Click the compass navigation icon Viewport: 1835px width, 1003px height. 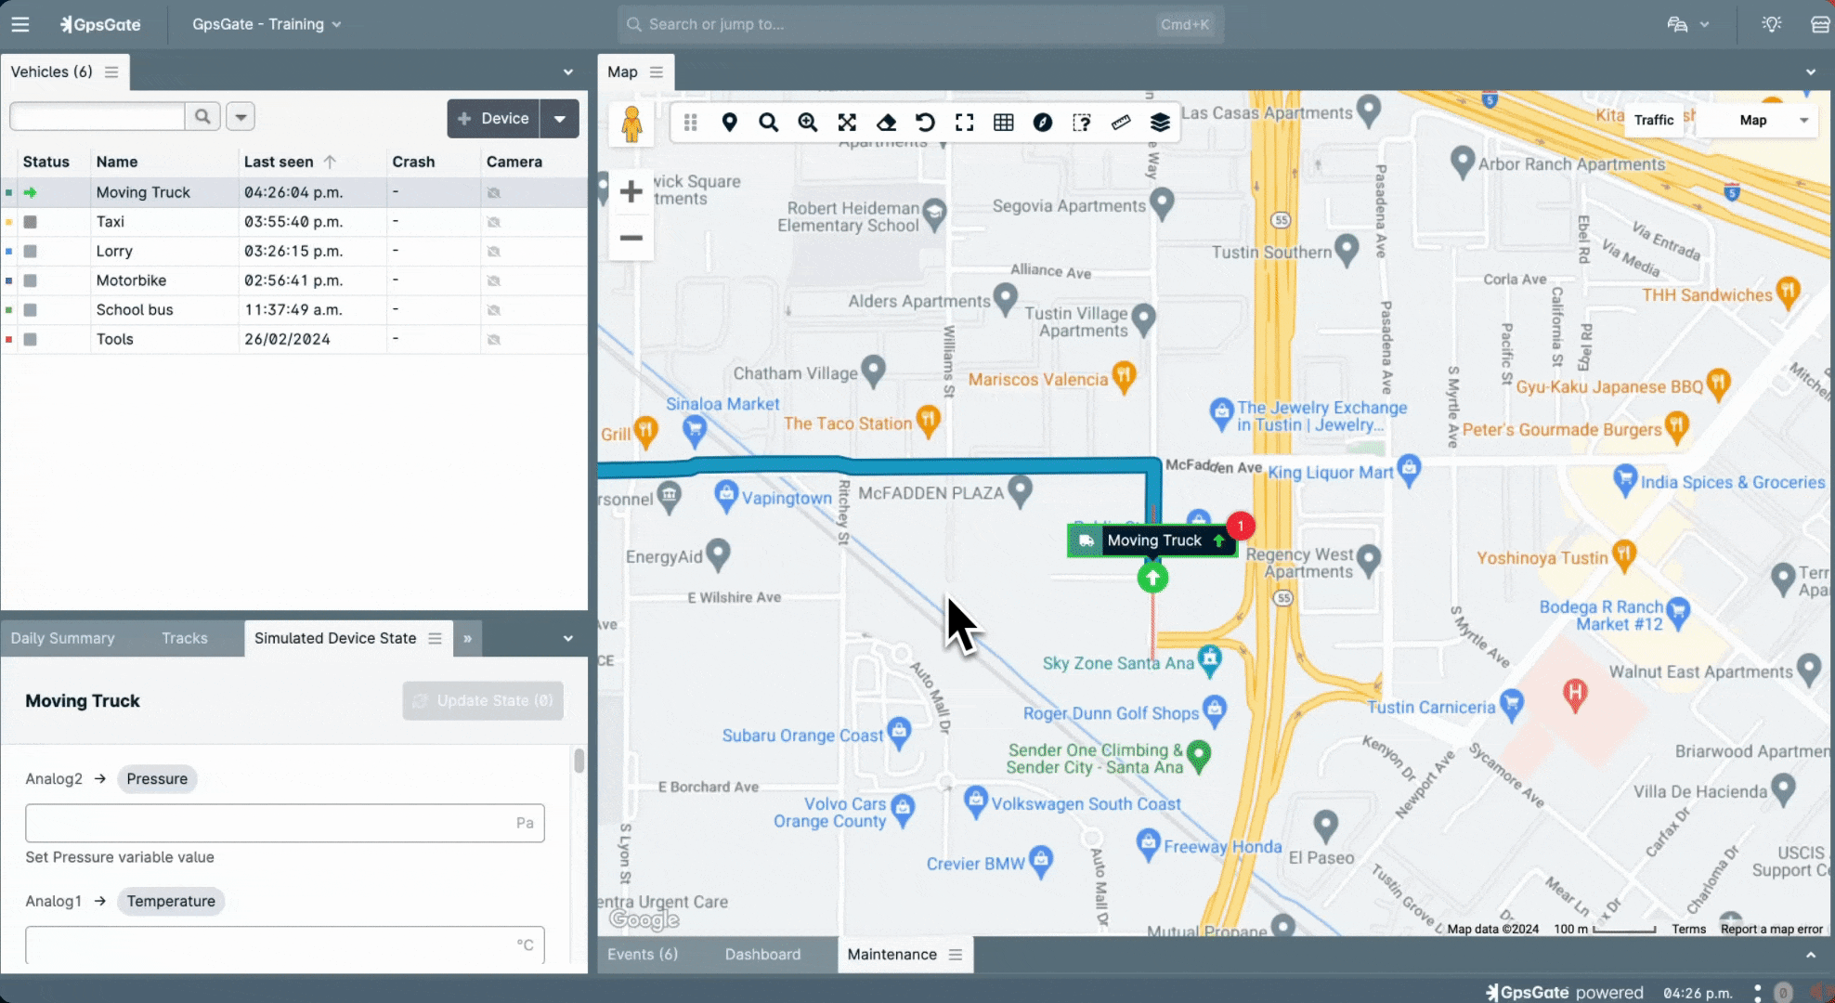(1043, 123)
